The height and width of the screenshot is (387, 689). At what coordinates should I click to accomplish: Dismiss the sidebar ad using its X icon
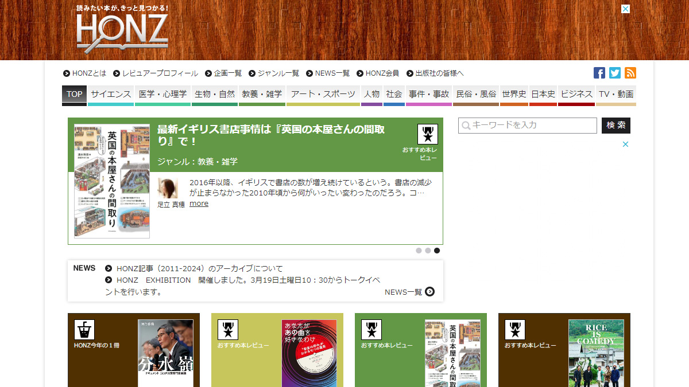[625, 144]
